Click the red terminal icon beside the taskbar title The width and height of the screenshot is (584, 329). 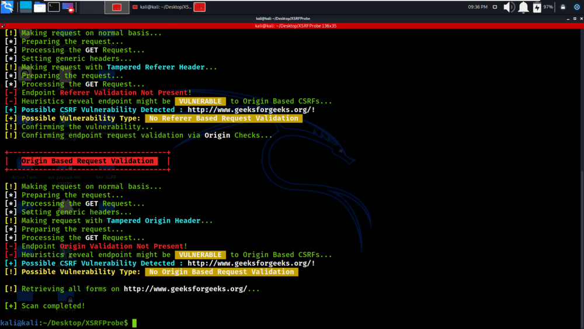point(200,7)
